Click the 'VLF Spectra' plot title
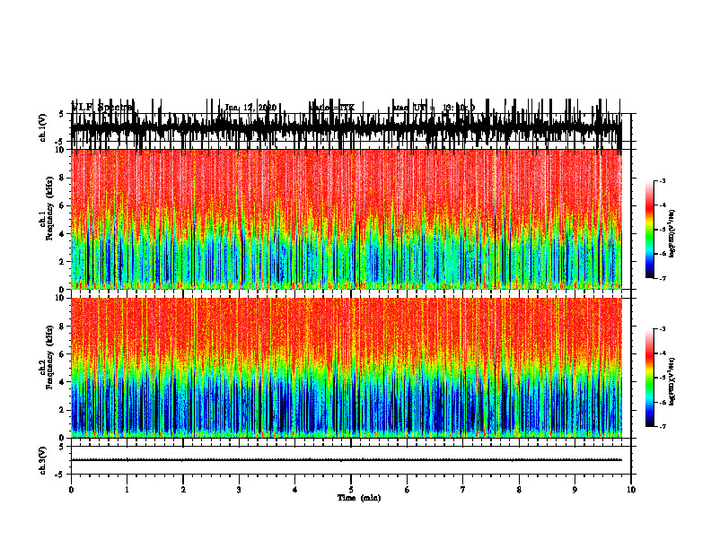This screenshot has height=549, width=711. [102, 108]
